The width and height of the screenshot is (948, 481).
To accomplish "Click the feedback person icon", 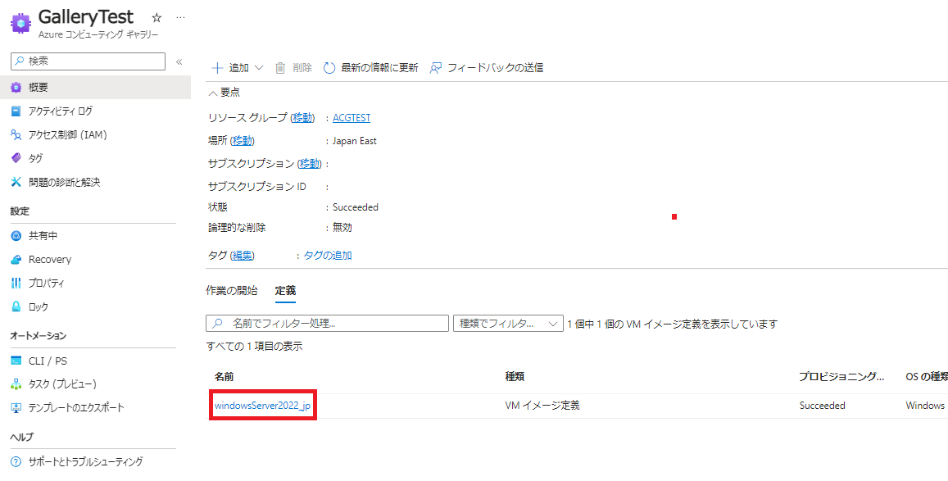I will coord(435,68).
